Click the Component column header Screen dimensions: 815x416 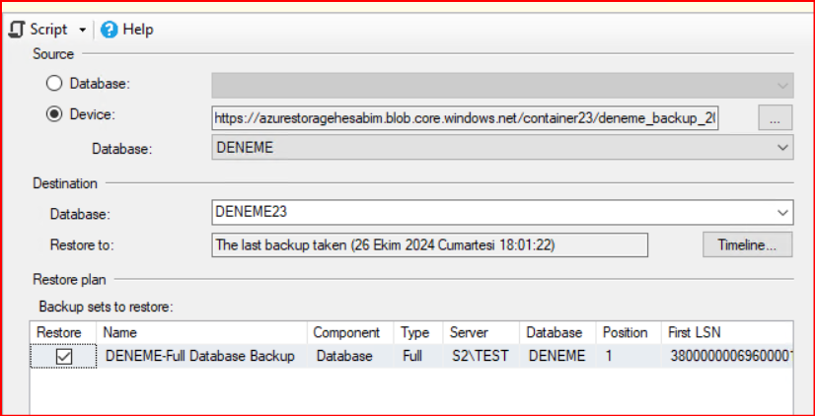point(346,332)
